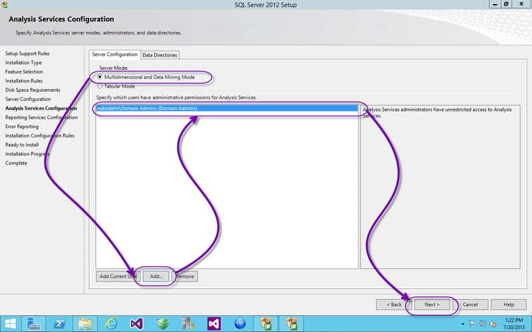
Task: Open the server tower taskbar icon
Action: (188, 324)
